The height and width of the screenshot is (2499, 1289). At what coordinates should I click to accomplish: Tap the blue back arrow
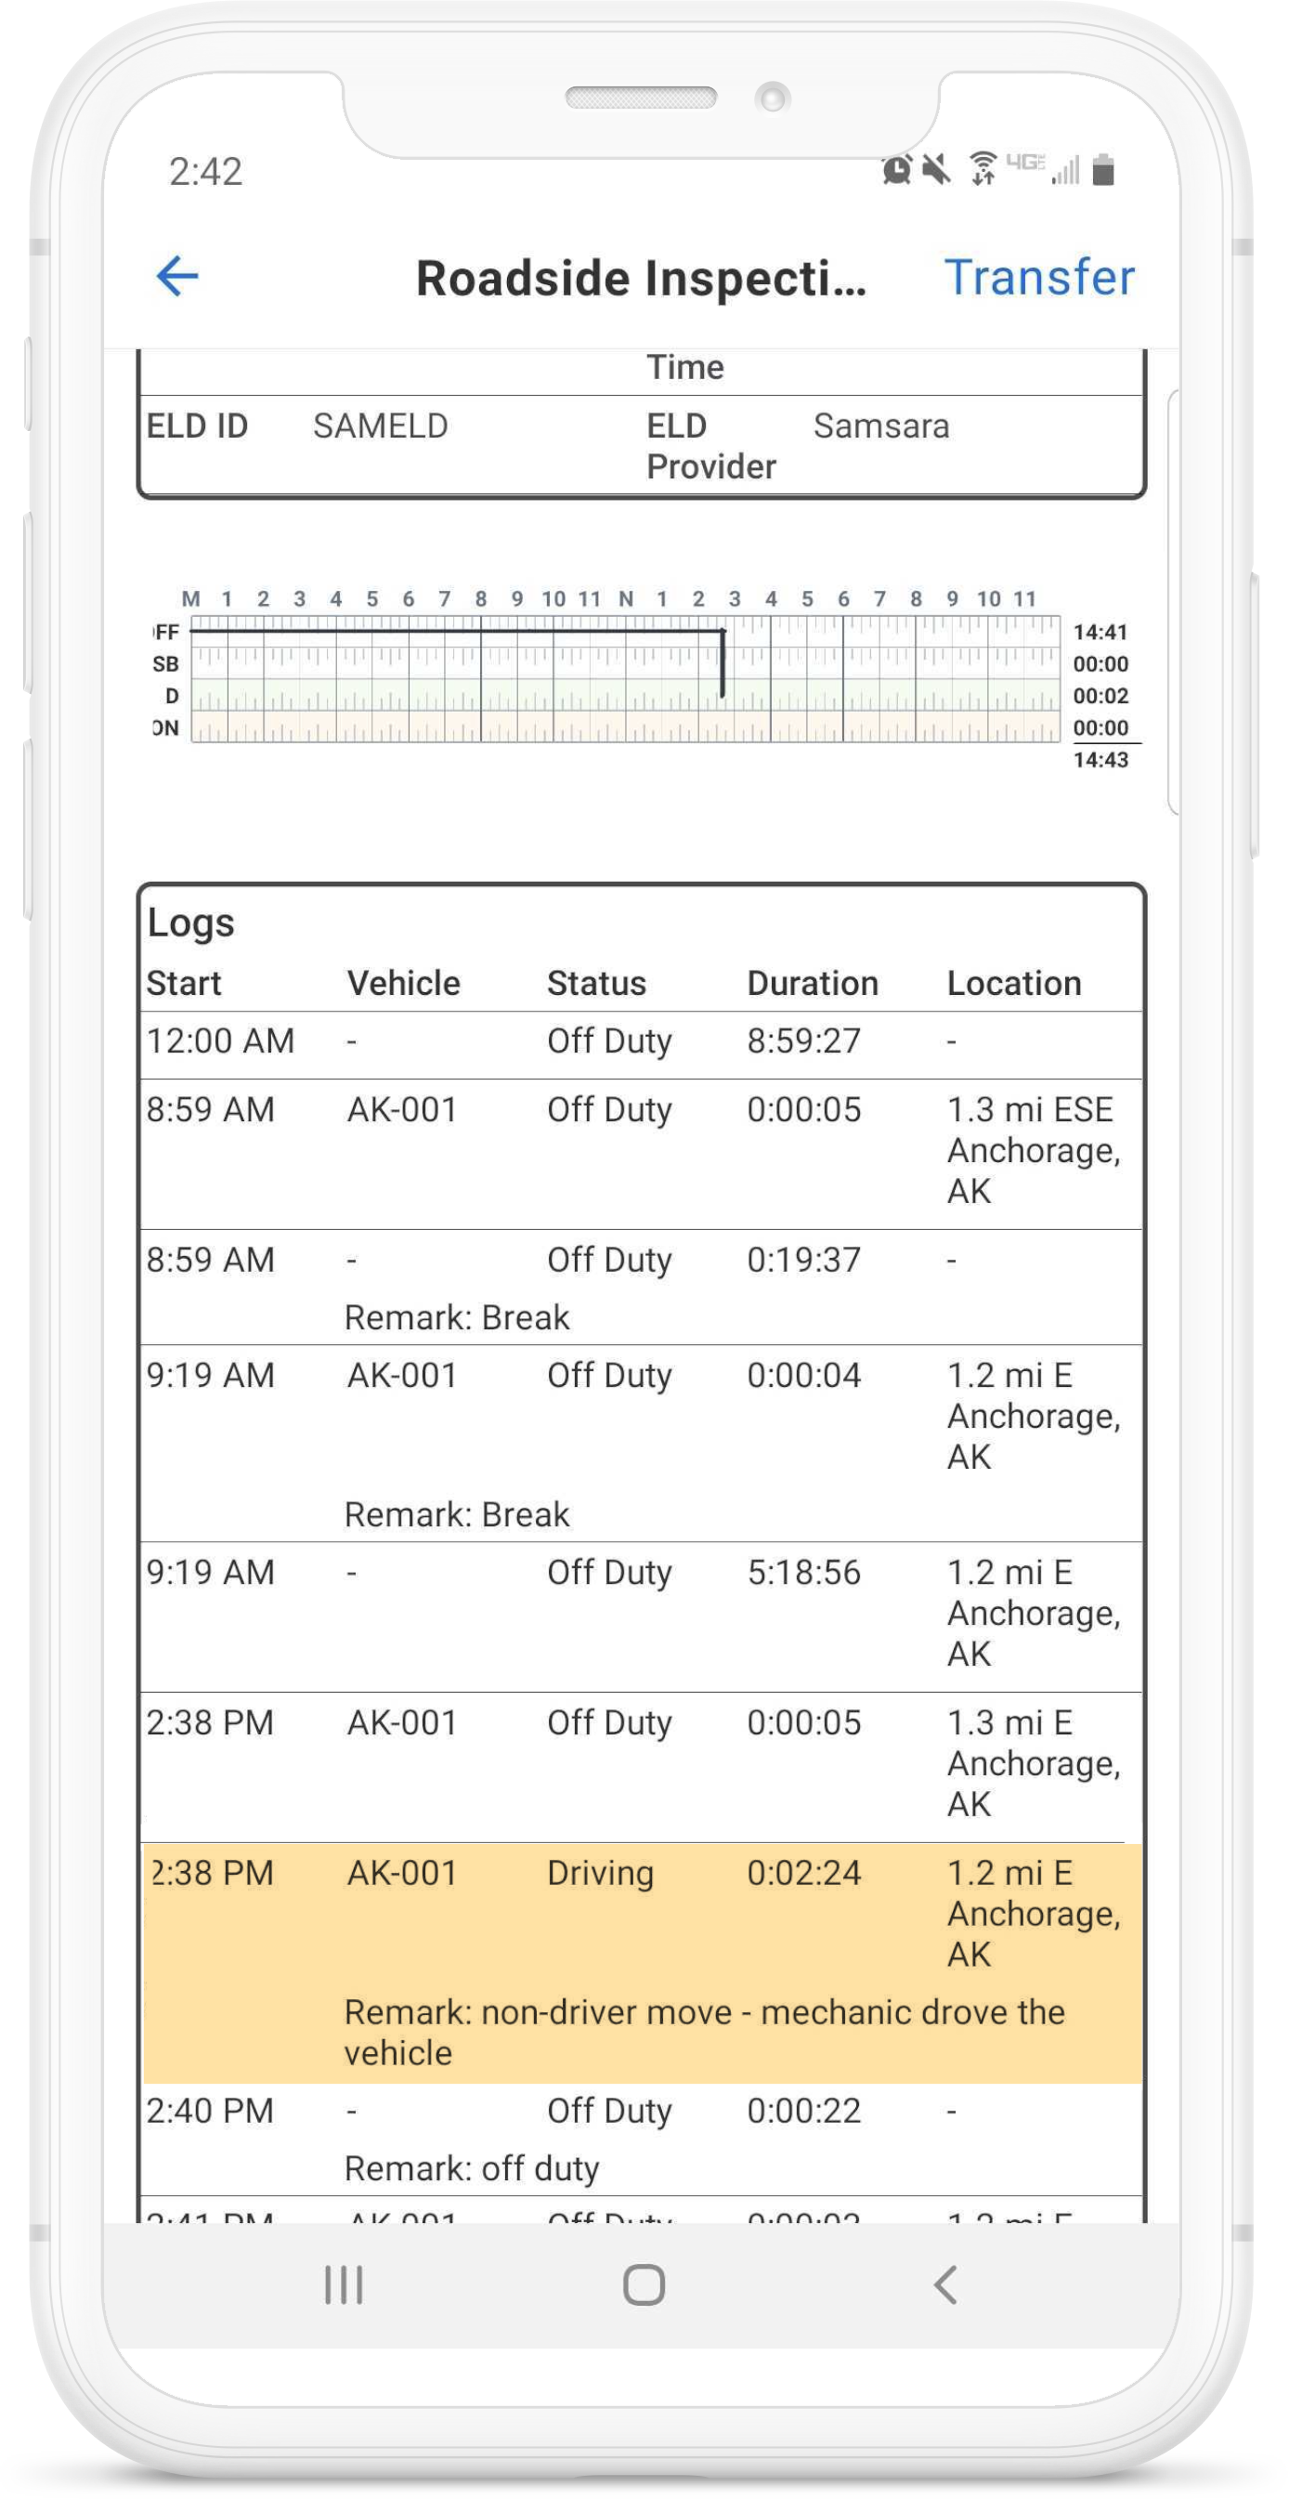tap(177, 277)
